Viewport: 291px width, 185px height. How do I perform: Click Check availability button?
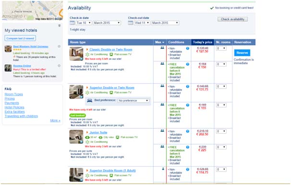coord(232,19)
